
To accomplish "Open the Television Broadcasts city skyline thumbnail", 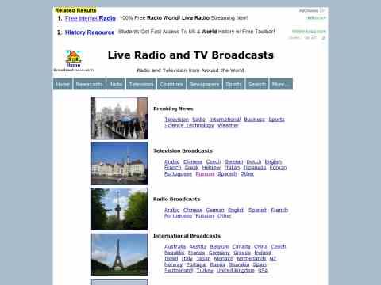I will (119, 164).
